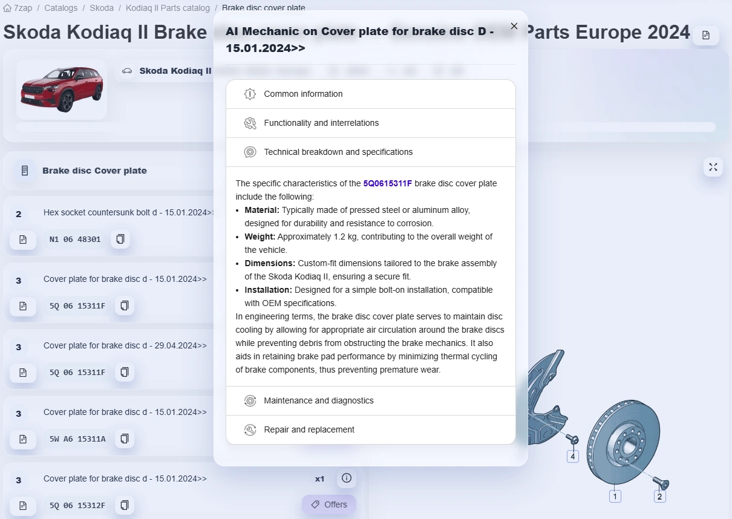
Task: Click the home icon in breadcrumb
Action: pyautogui.click(x=7, y=8)
